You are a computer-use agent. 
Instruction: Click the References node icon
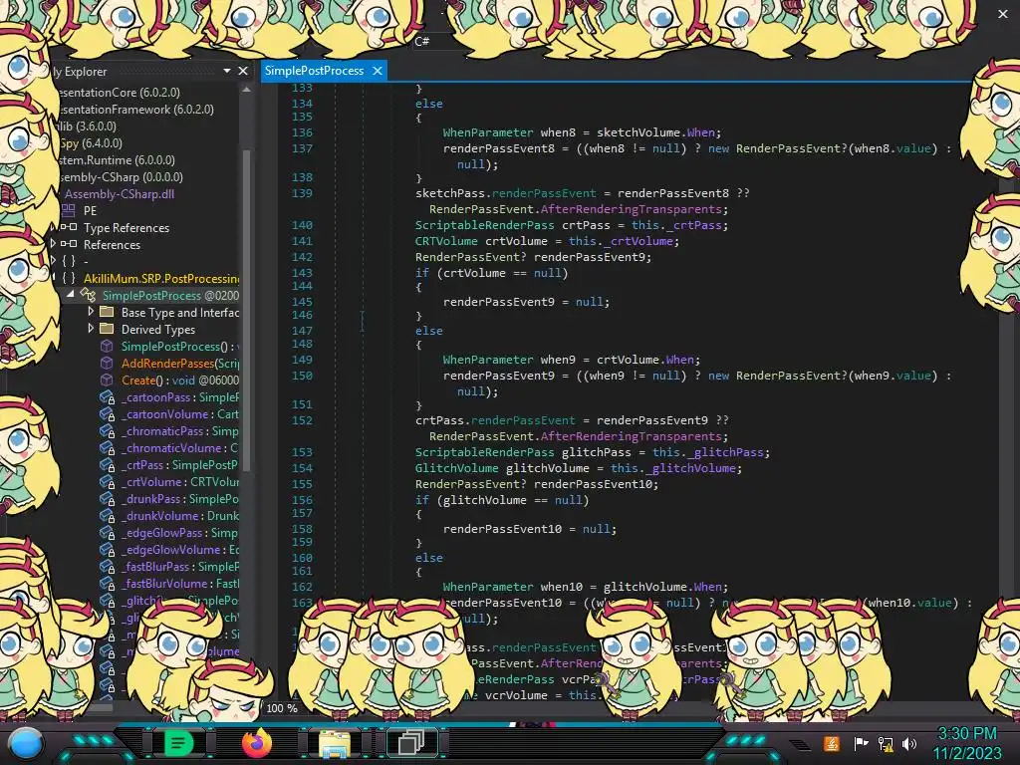(69, 245)
